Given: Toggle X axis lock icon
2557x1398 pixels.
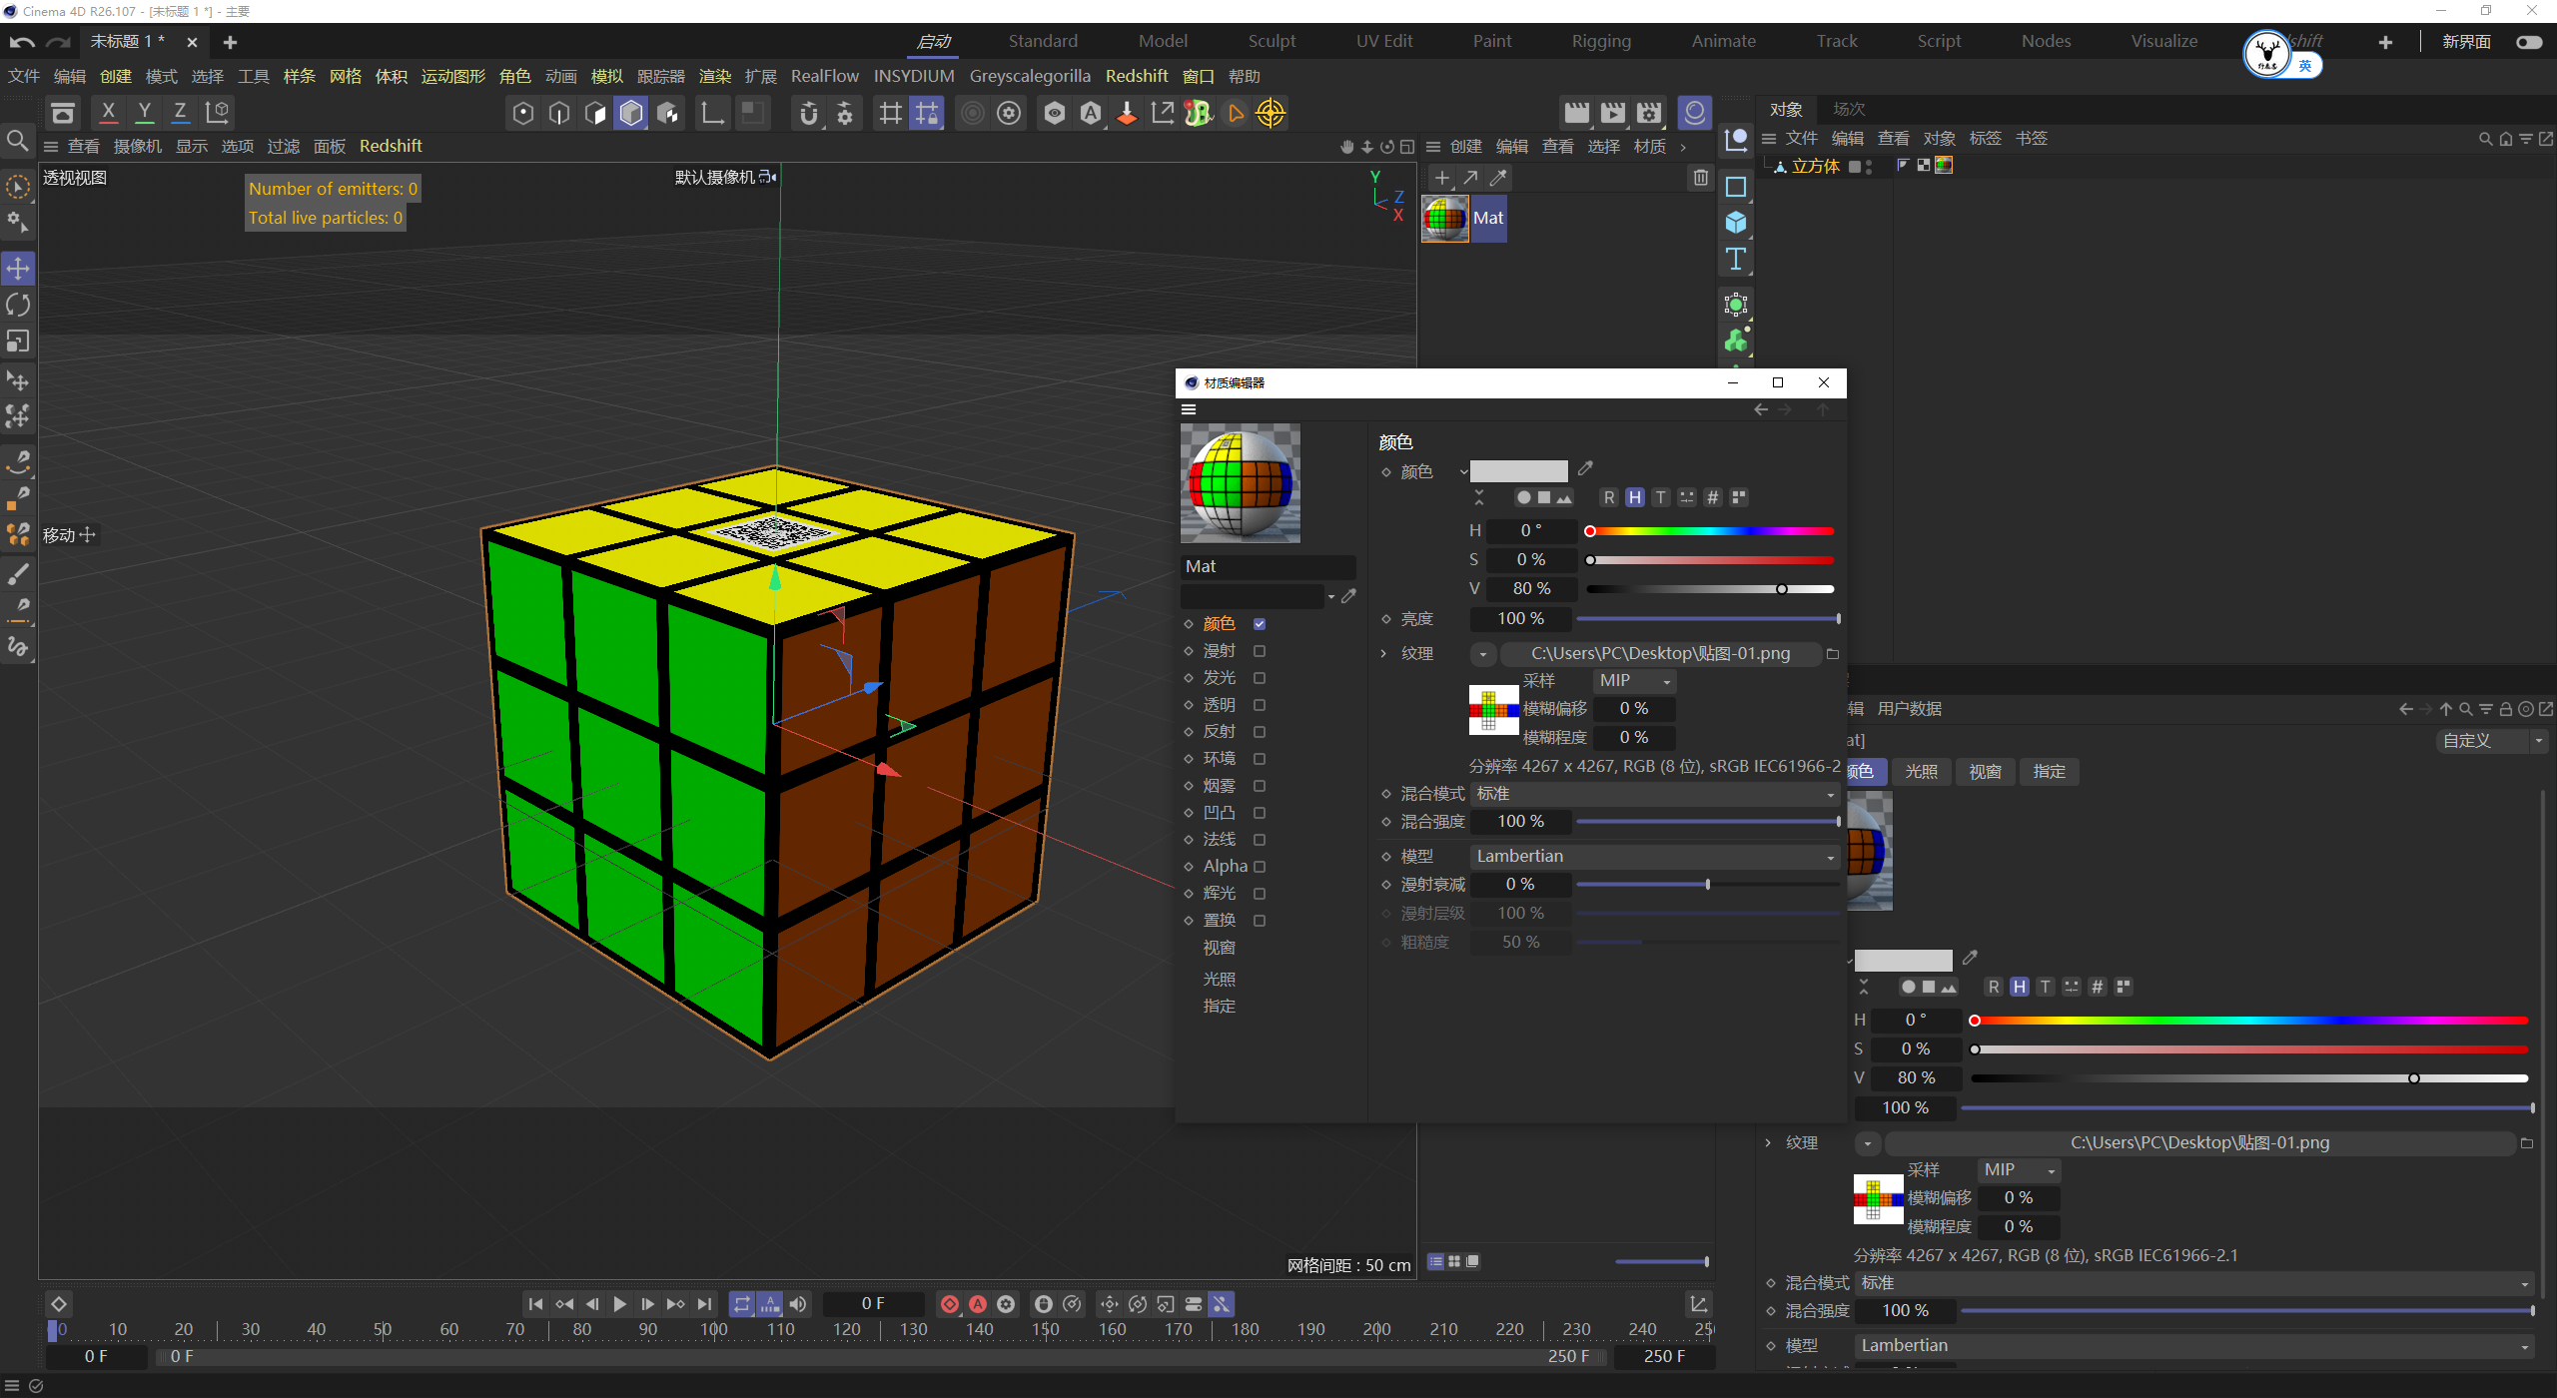Looking at the screenshot, I should click(x=108, y=113).
